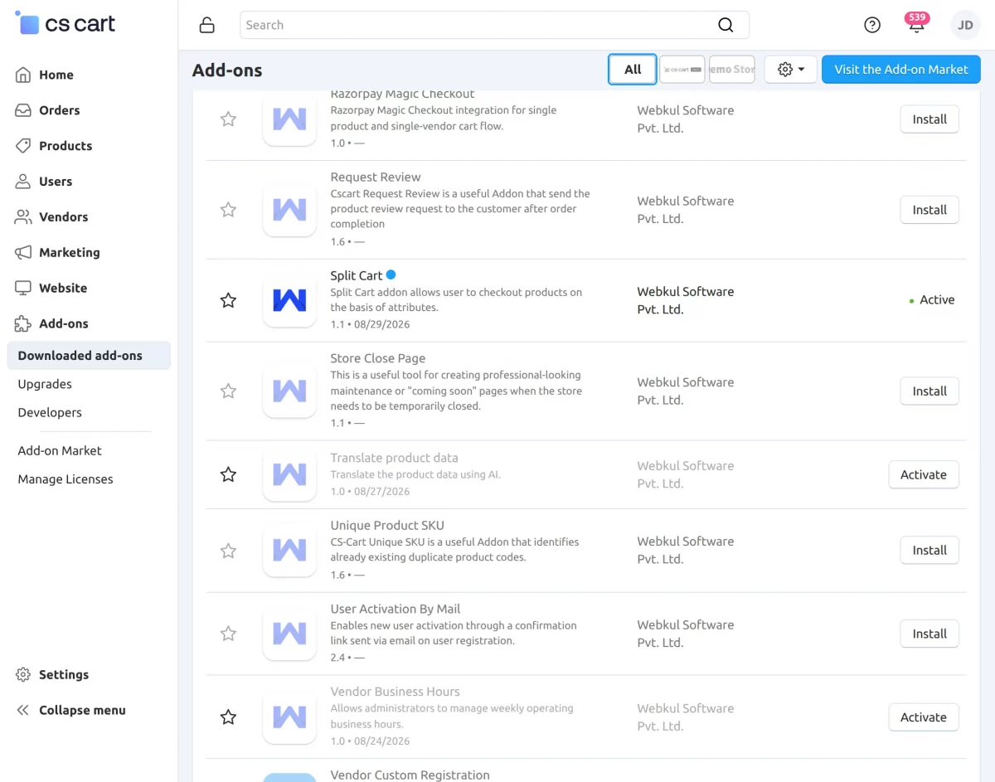Install the Store Close Page add-on
This screenshot has height=782, width=995.
click(929, 391)
